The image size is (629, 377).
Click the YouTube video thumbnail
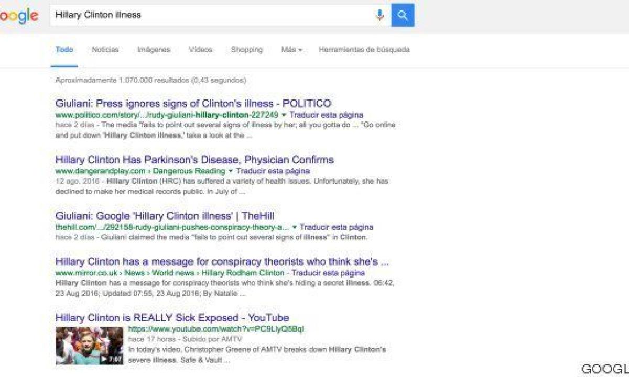(x=90, y=346)
